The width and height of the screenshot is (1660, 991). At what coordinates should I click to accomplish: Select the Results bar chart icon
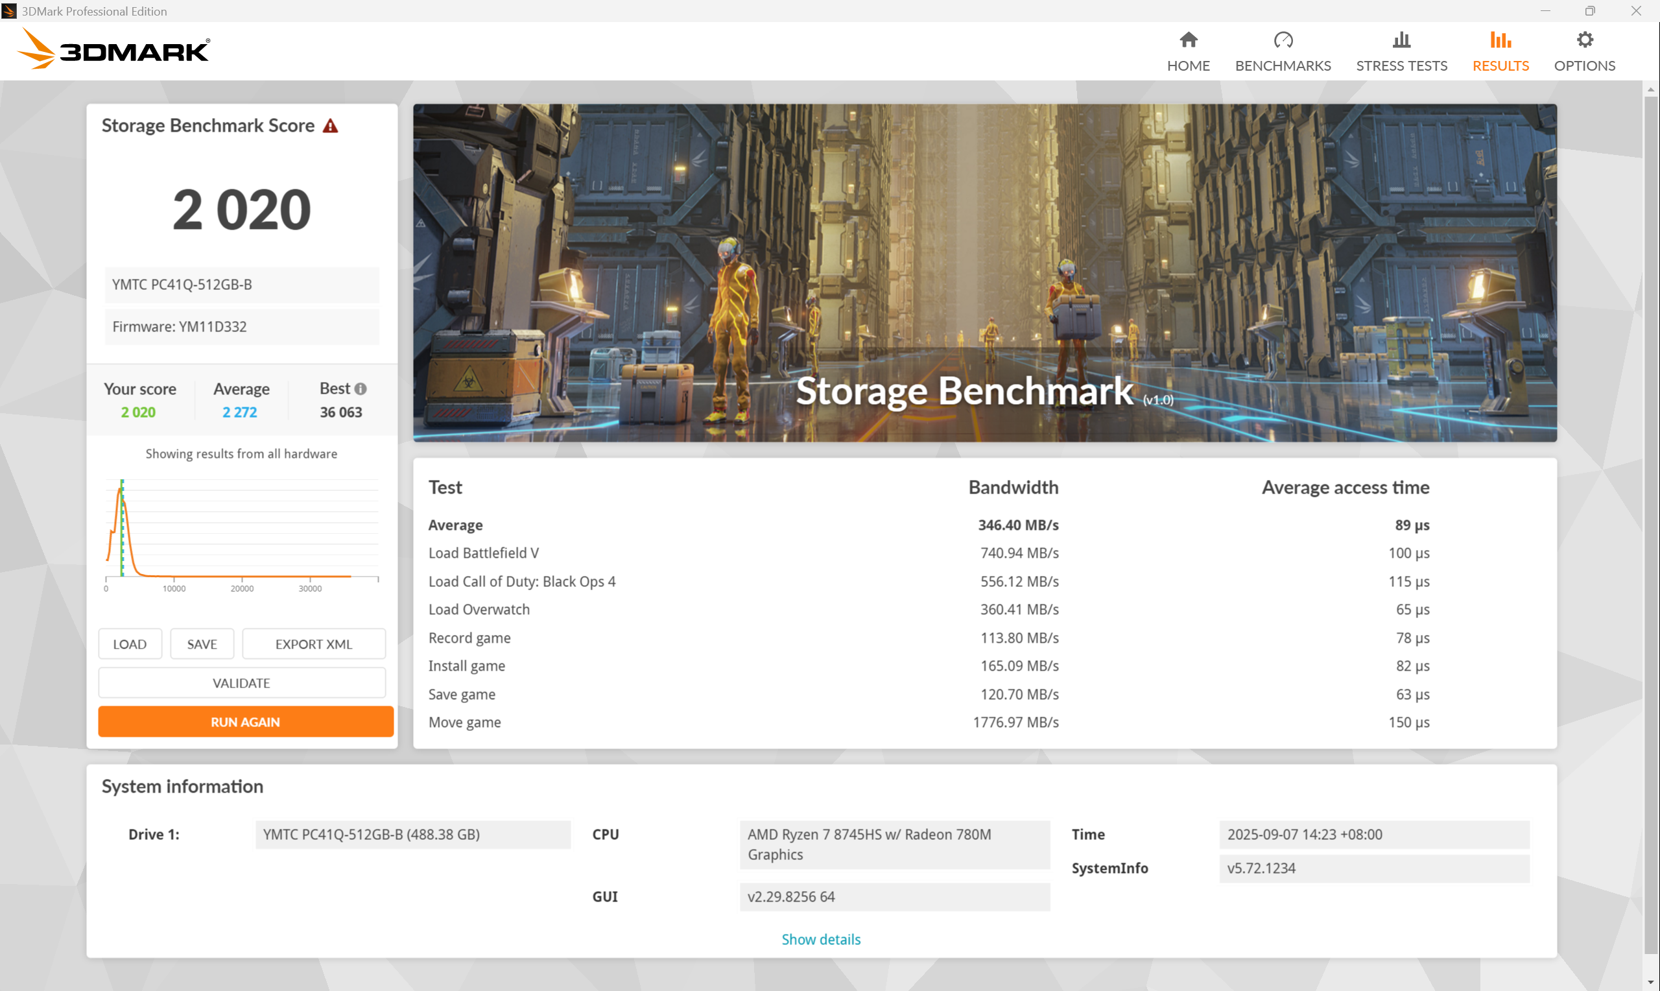(1500, 40)
